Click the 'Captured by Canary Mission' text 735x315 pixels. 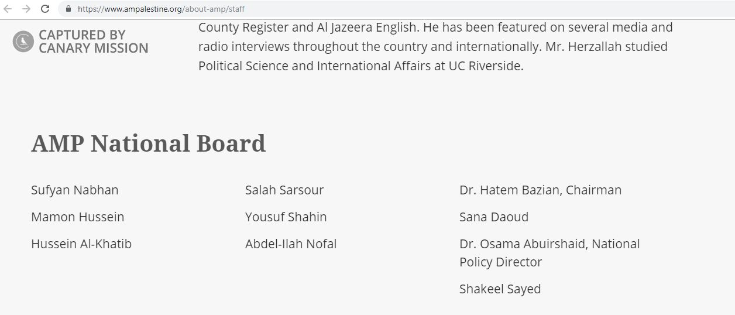click(93, 42)
